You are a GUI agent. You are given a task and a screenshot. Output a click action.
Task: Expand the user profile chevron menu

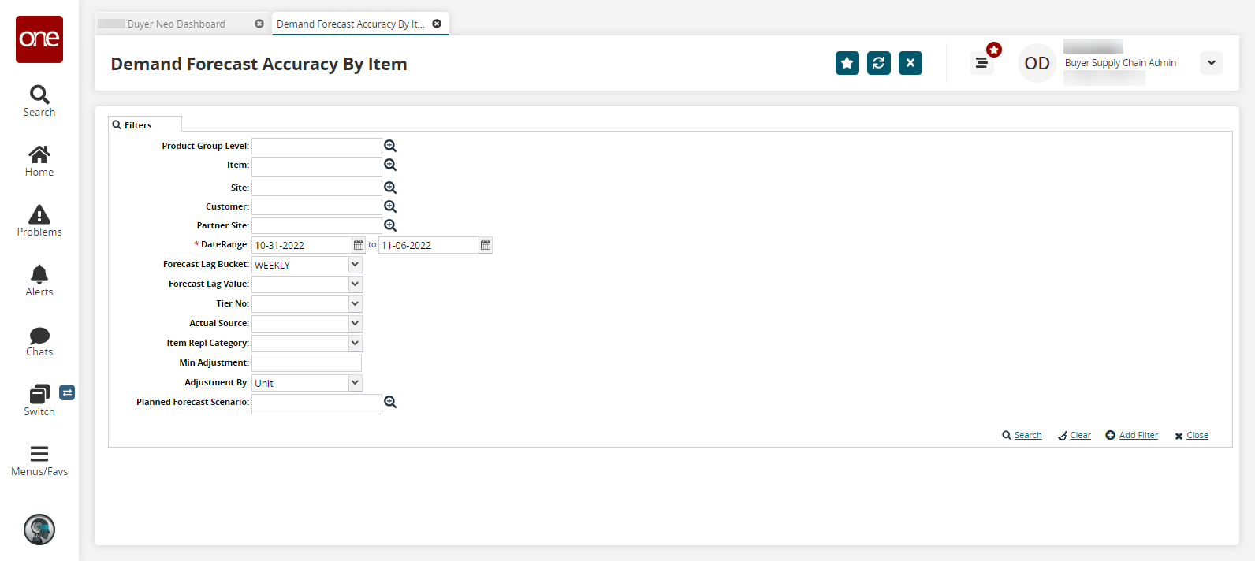(1212, 63)
